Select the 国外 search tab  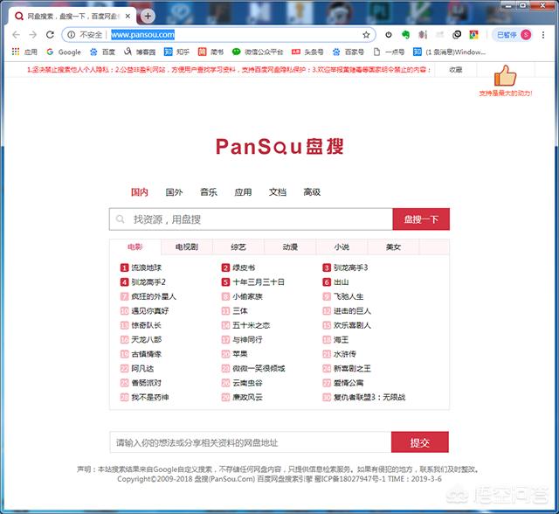pos(174,192)
